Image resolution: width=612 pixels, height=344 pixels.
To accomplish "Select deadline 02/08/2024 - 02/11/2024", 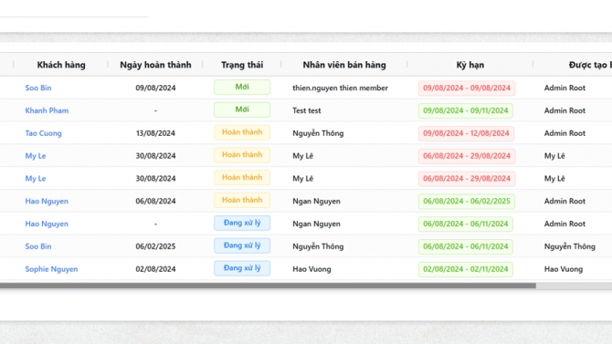I will (x=466, y=269).
